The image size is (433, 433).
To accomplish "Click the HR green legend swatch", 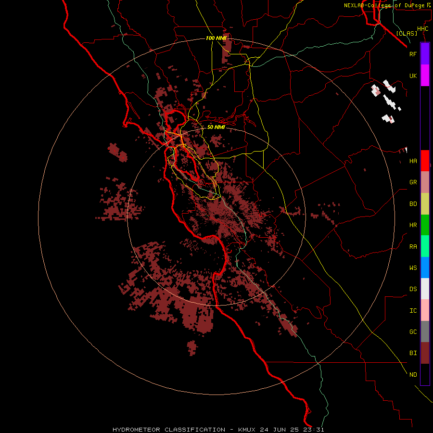I will coord(425,225).
